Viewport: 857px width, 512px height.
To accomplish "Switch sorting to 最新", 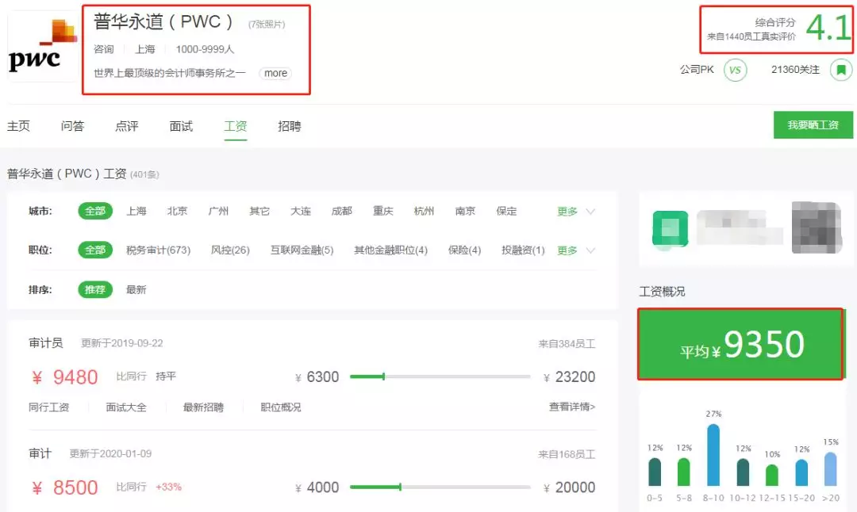I will [135, 289].
